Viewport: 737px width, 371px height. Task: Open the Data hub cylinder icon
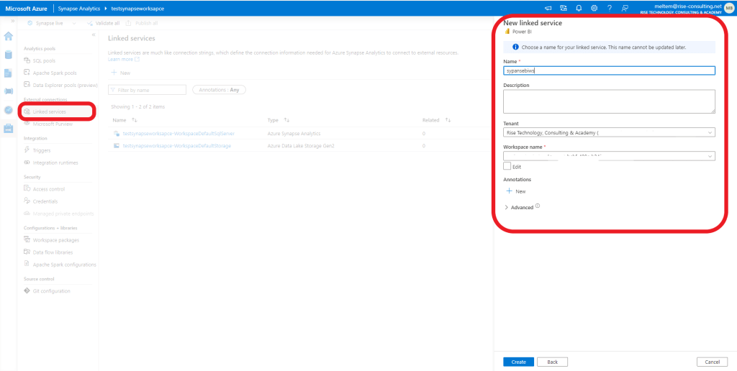tap(9, 55)
